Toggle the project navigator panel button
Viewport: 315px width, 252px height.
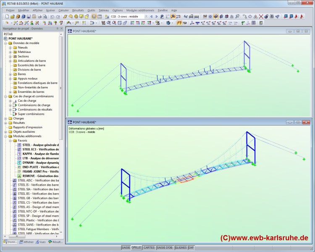click(94, 16)
